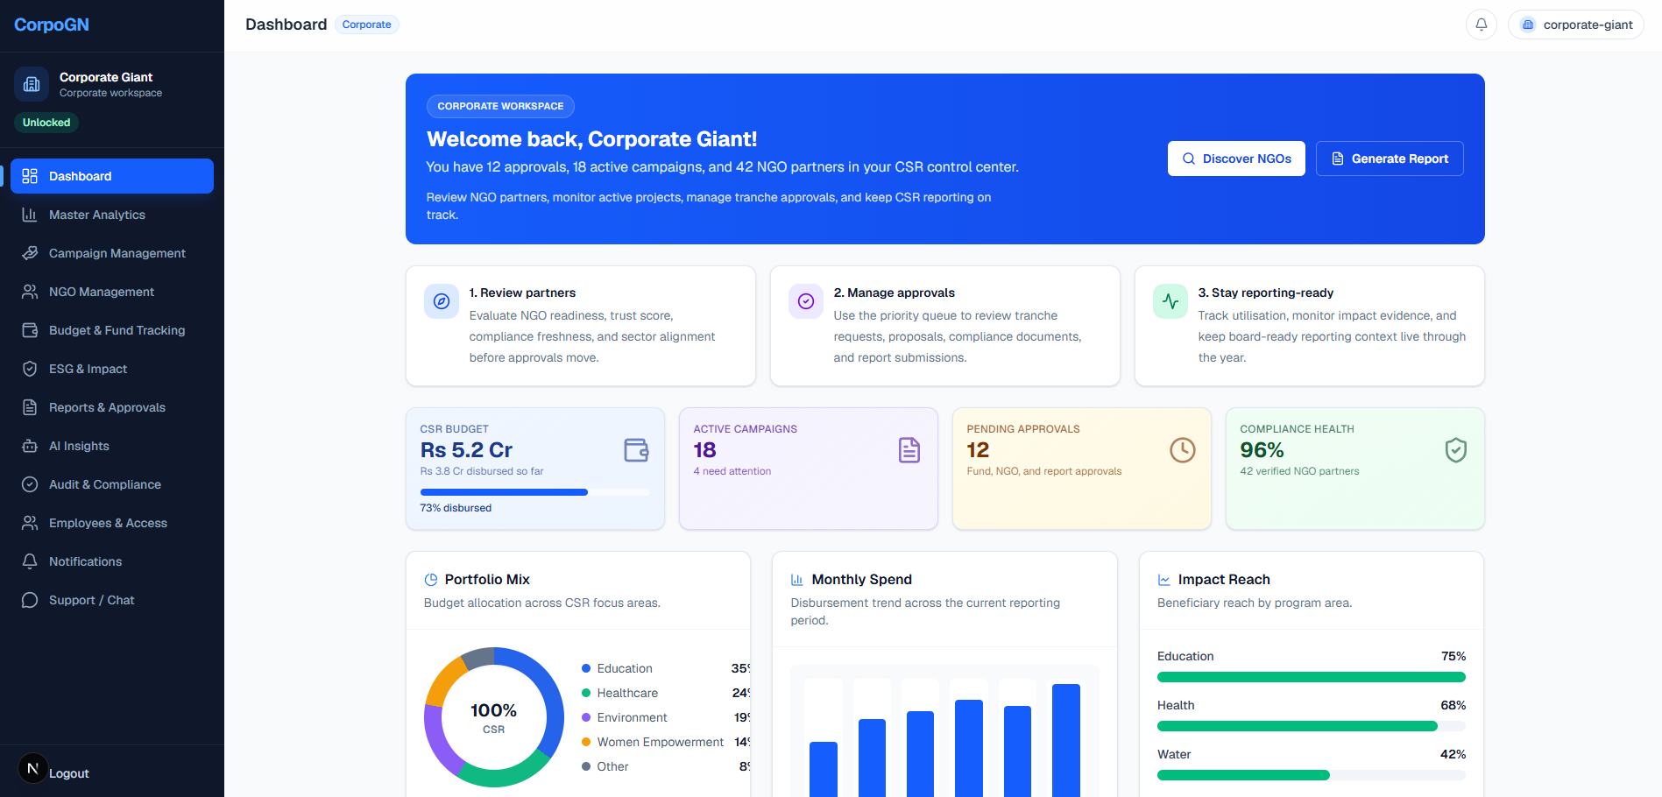Click the NGO Management people icon

pyautogui.click(x=30, y=292)
